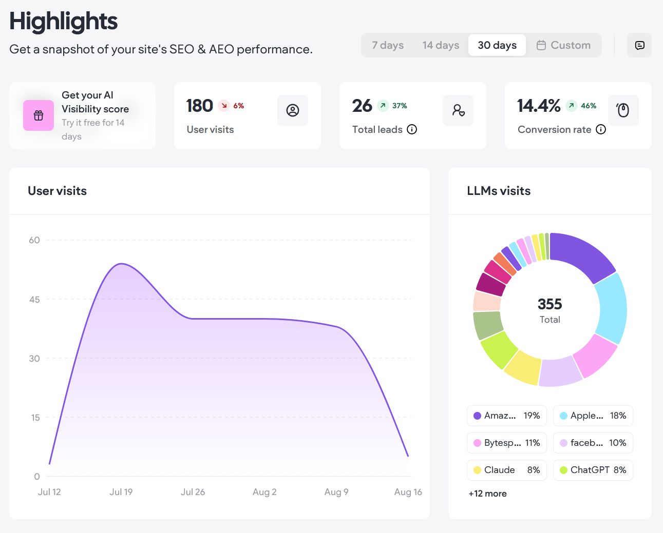
Task: Select the Claude legend item at 8%
Action: 507,470
